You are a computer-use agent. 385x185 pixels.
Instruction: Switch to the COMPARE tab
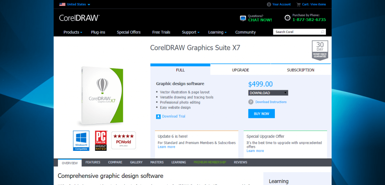click(x=115, y=162)
